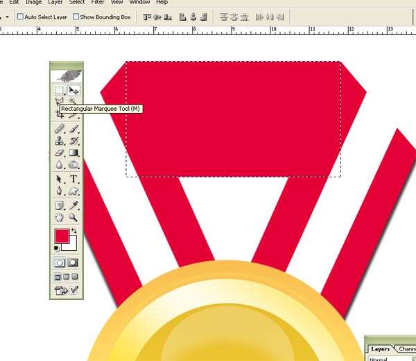
Task: Toggle the Show Bounding Box checkbox
Action: [x=76, y=17]
